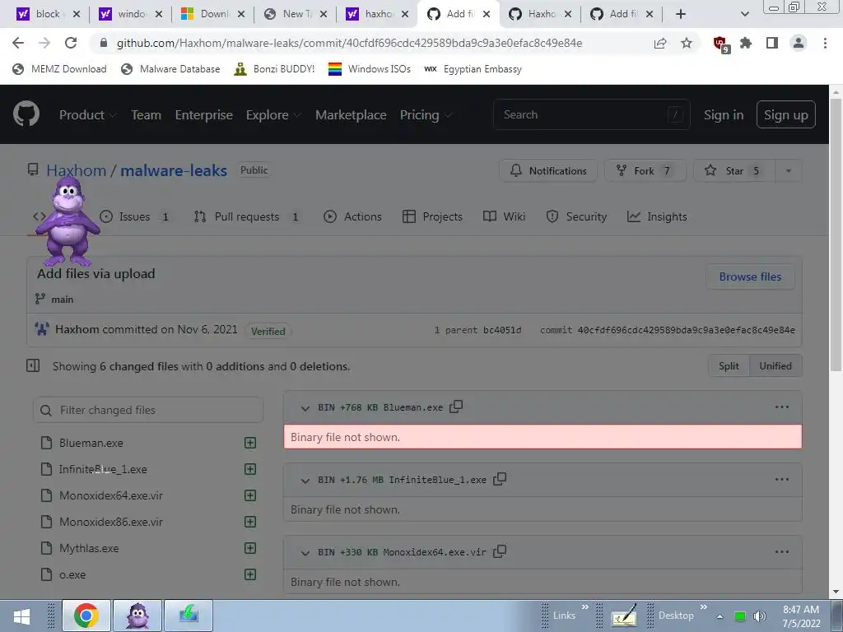
Task: Expand Links toolbar chevron in taskbar
Action: 585,606
